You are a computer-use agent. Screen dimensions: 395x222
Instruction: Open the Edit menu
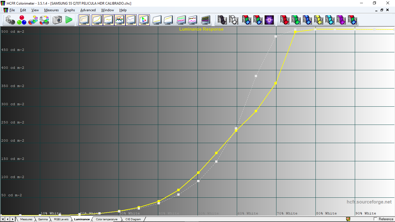(x=23, y=10)
